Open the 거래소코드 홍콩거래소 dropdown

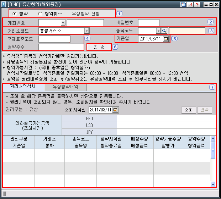tap(64, 31)
